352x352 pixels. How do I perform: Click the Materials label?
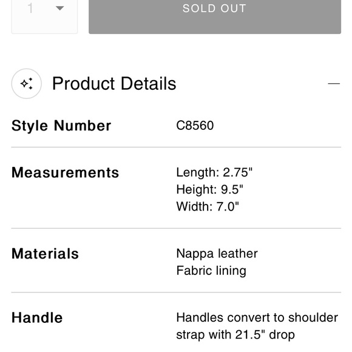[45, 254]
